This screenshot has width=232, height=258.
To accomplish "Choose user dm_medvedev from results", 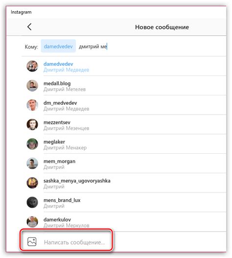I will coord(126,105).
